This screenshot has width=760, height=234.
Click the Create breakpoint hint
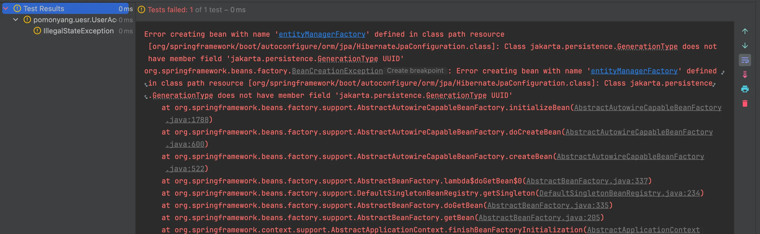(x=415, y=71)
